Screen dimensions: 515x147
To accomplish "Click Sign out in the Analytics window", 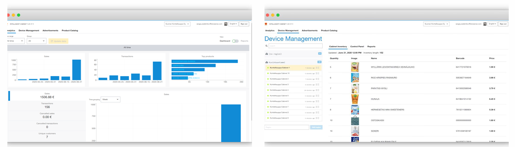I will click(244, 24).
